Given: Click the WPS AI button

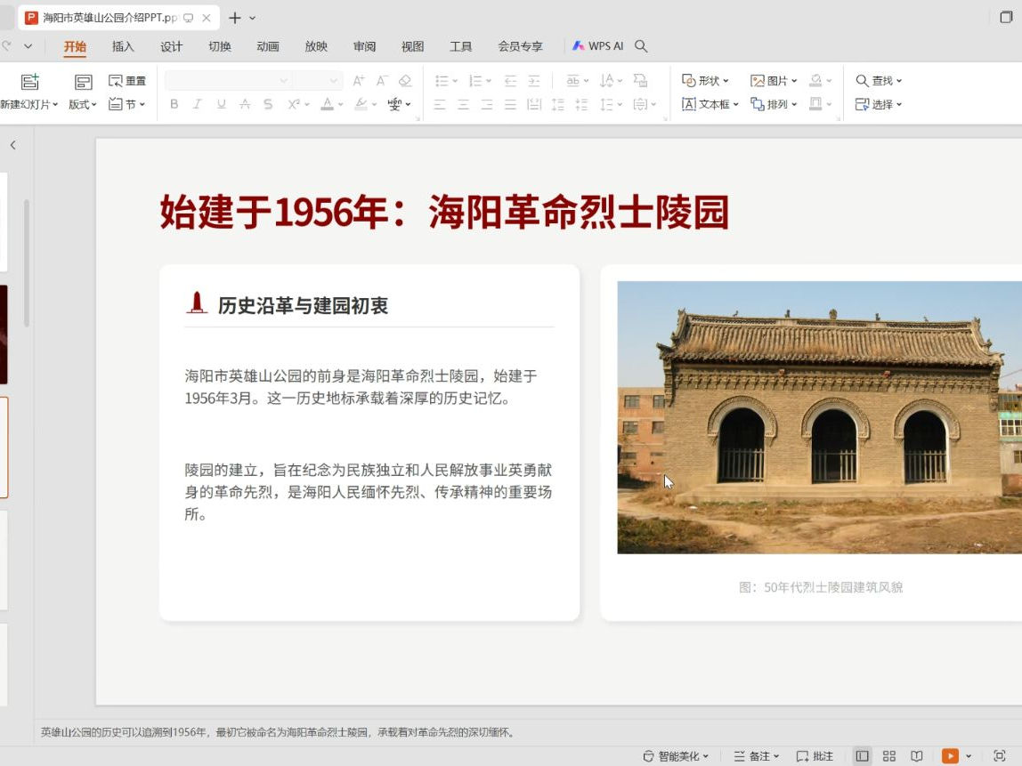Looking at the screenshot, I should tap(597, 46).
